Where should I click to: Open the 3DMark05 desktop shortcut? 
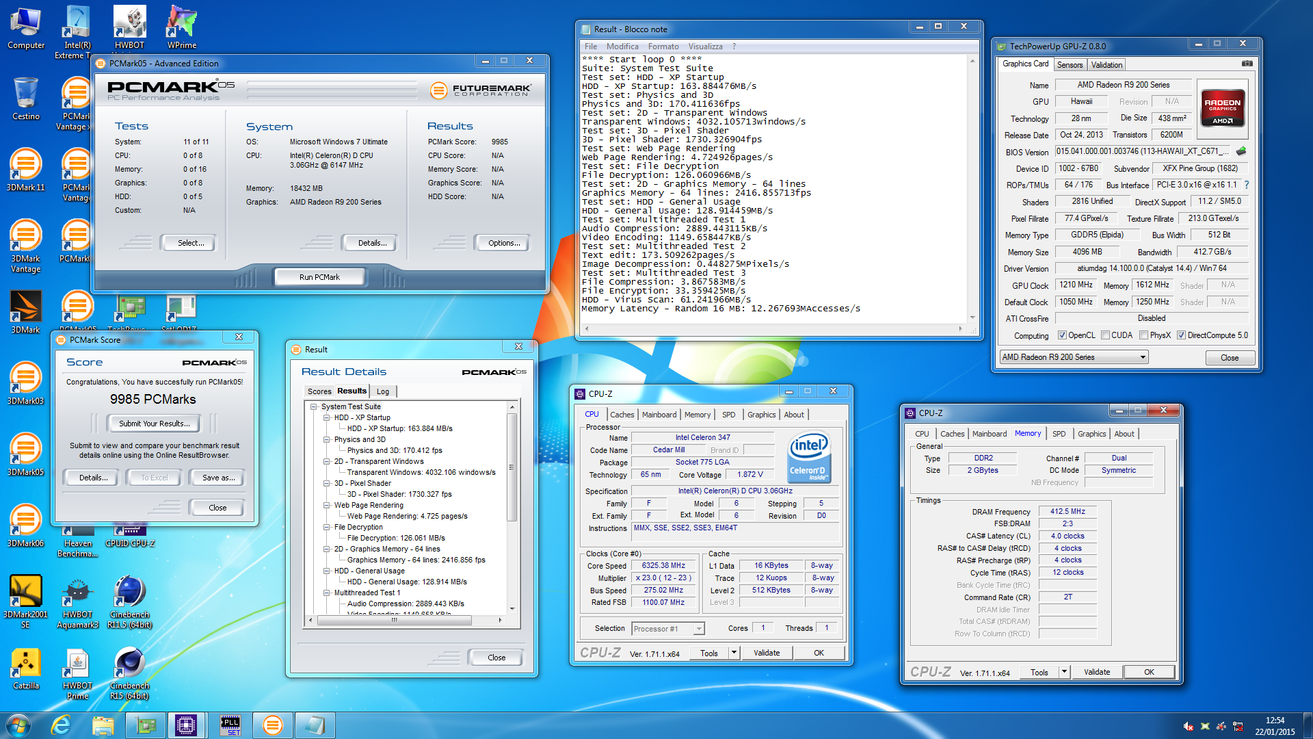point(26,454)
